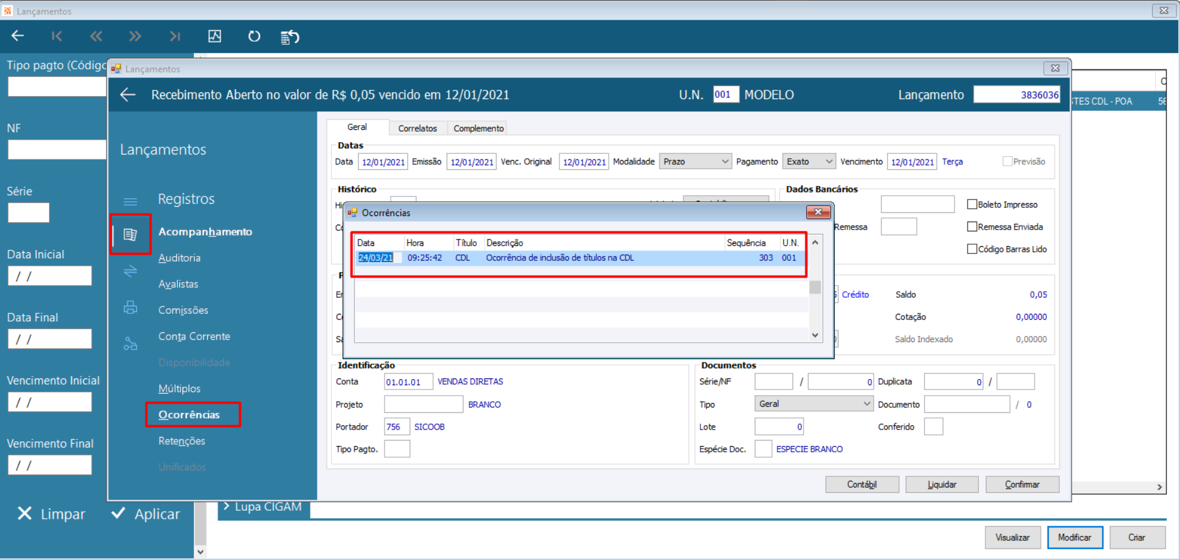Viewport: 1180px width, 560px height.
Task: Select Múltiplos in the sidebar menu
Action: [x=179, y=389]
